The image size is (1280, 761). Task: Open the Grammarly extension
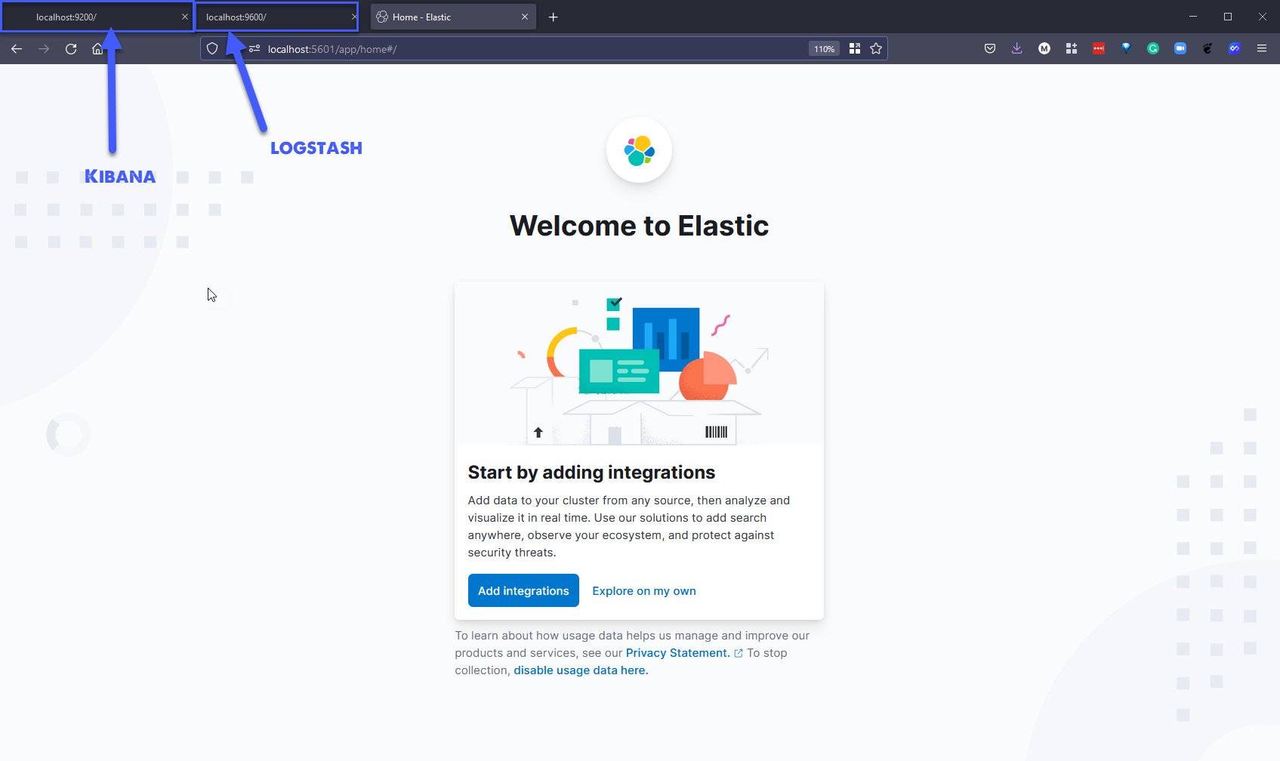1152,49
